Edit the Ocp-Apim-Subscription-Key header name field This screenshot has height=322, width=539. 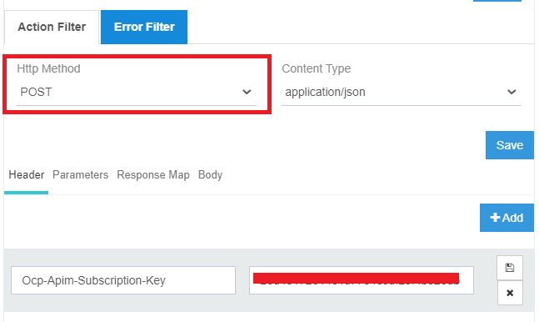coord(123,280)
